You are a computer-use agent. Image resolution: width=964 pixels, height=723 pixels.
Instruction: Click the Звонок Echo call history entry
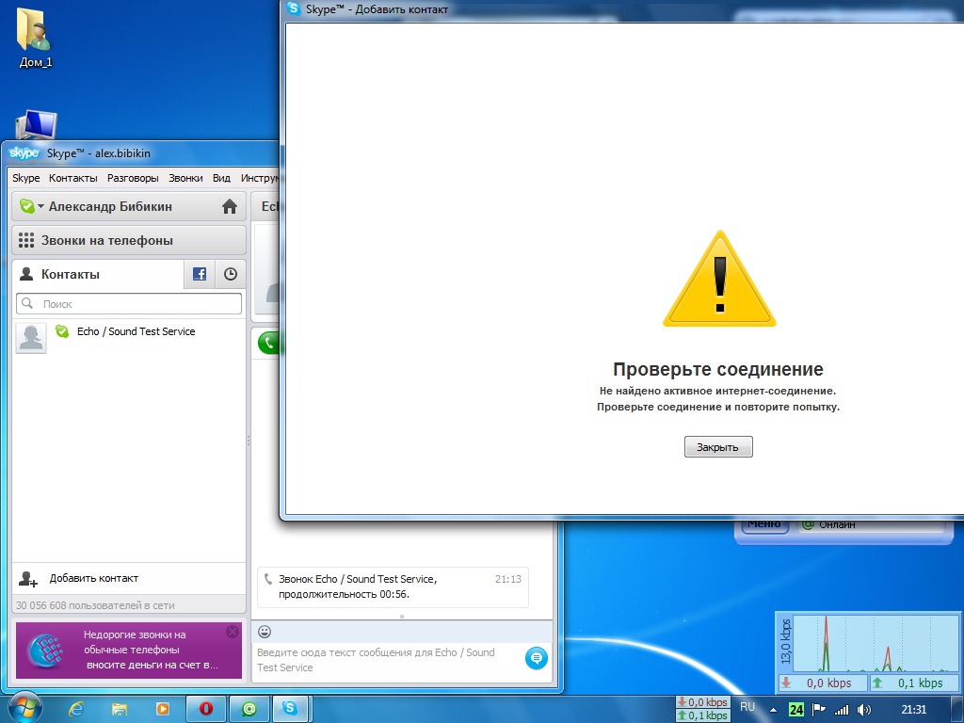click(393, 587)
